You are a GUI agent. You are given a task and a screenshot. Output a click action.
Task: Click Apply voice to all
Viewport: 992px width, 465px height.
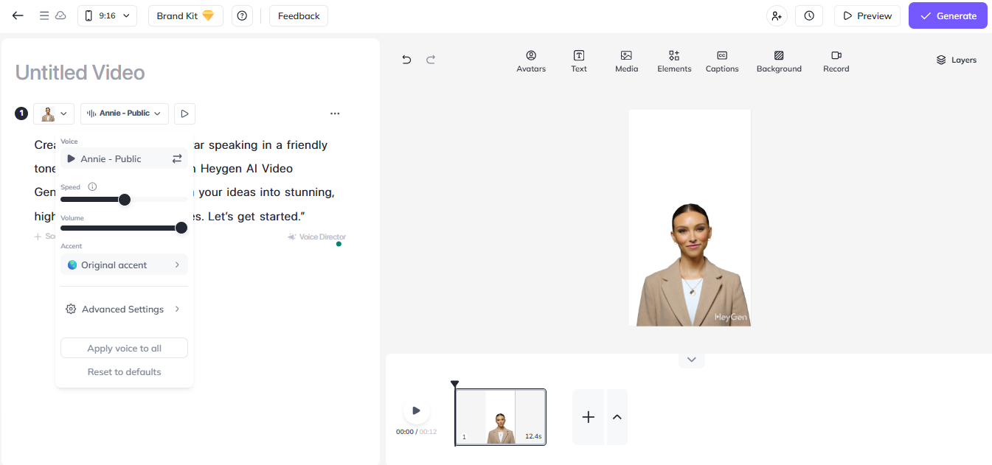tap(124, 347)
